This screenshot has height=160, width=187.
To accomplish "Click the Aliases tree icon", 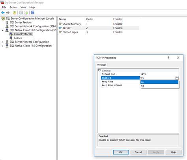I will click(11, 38).
